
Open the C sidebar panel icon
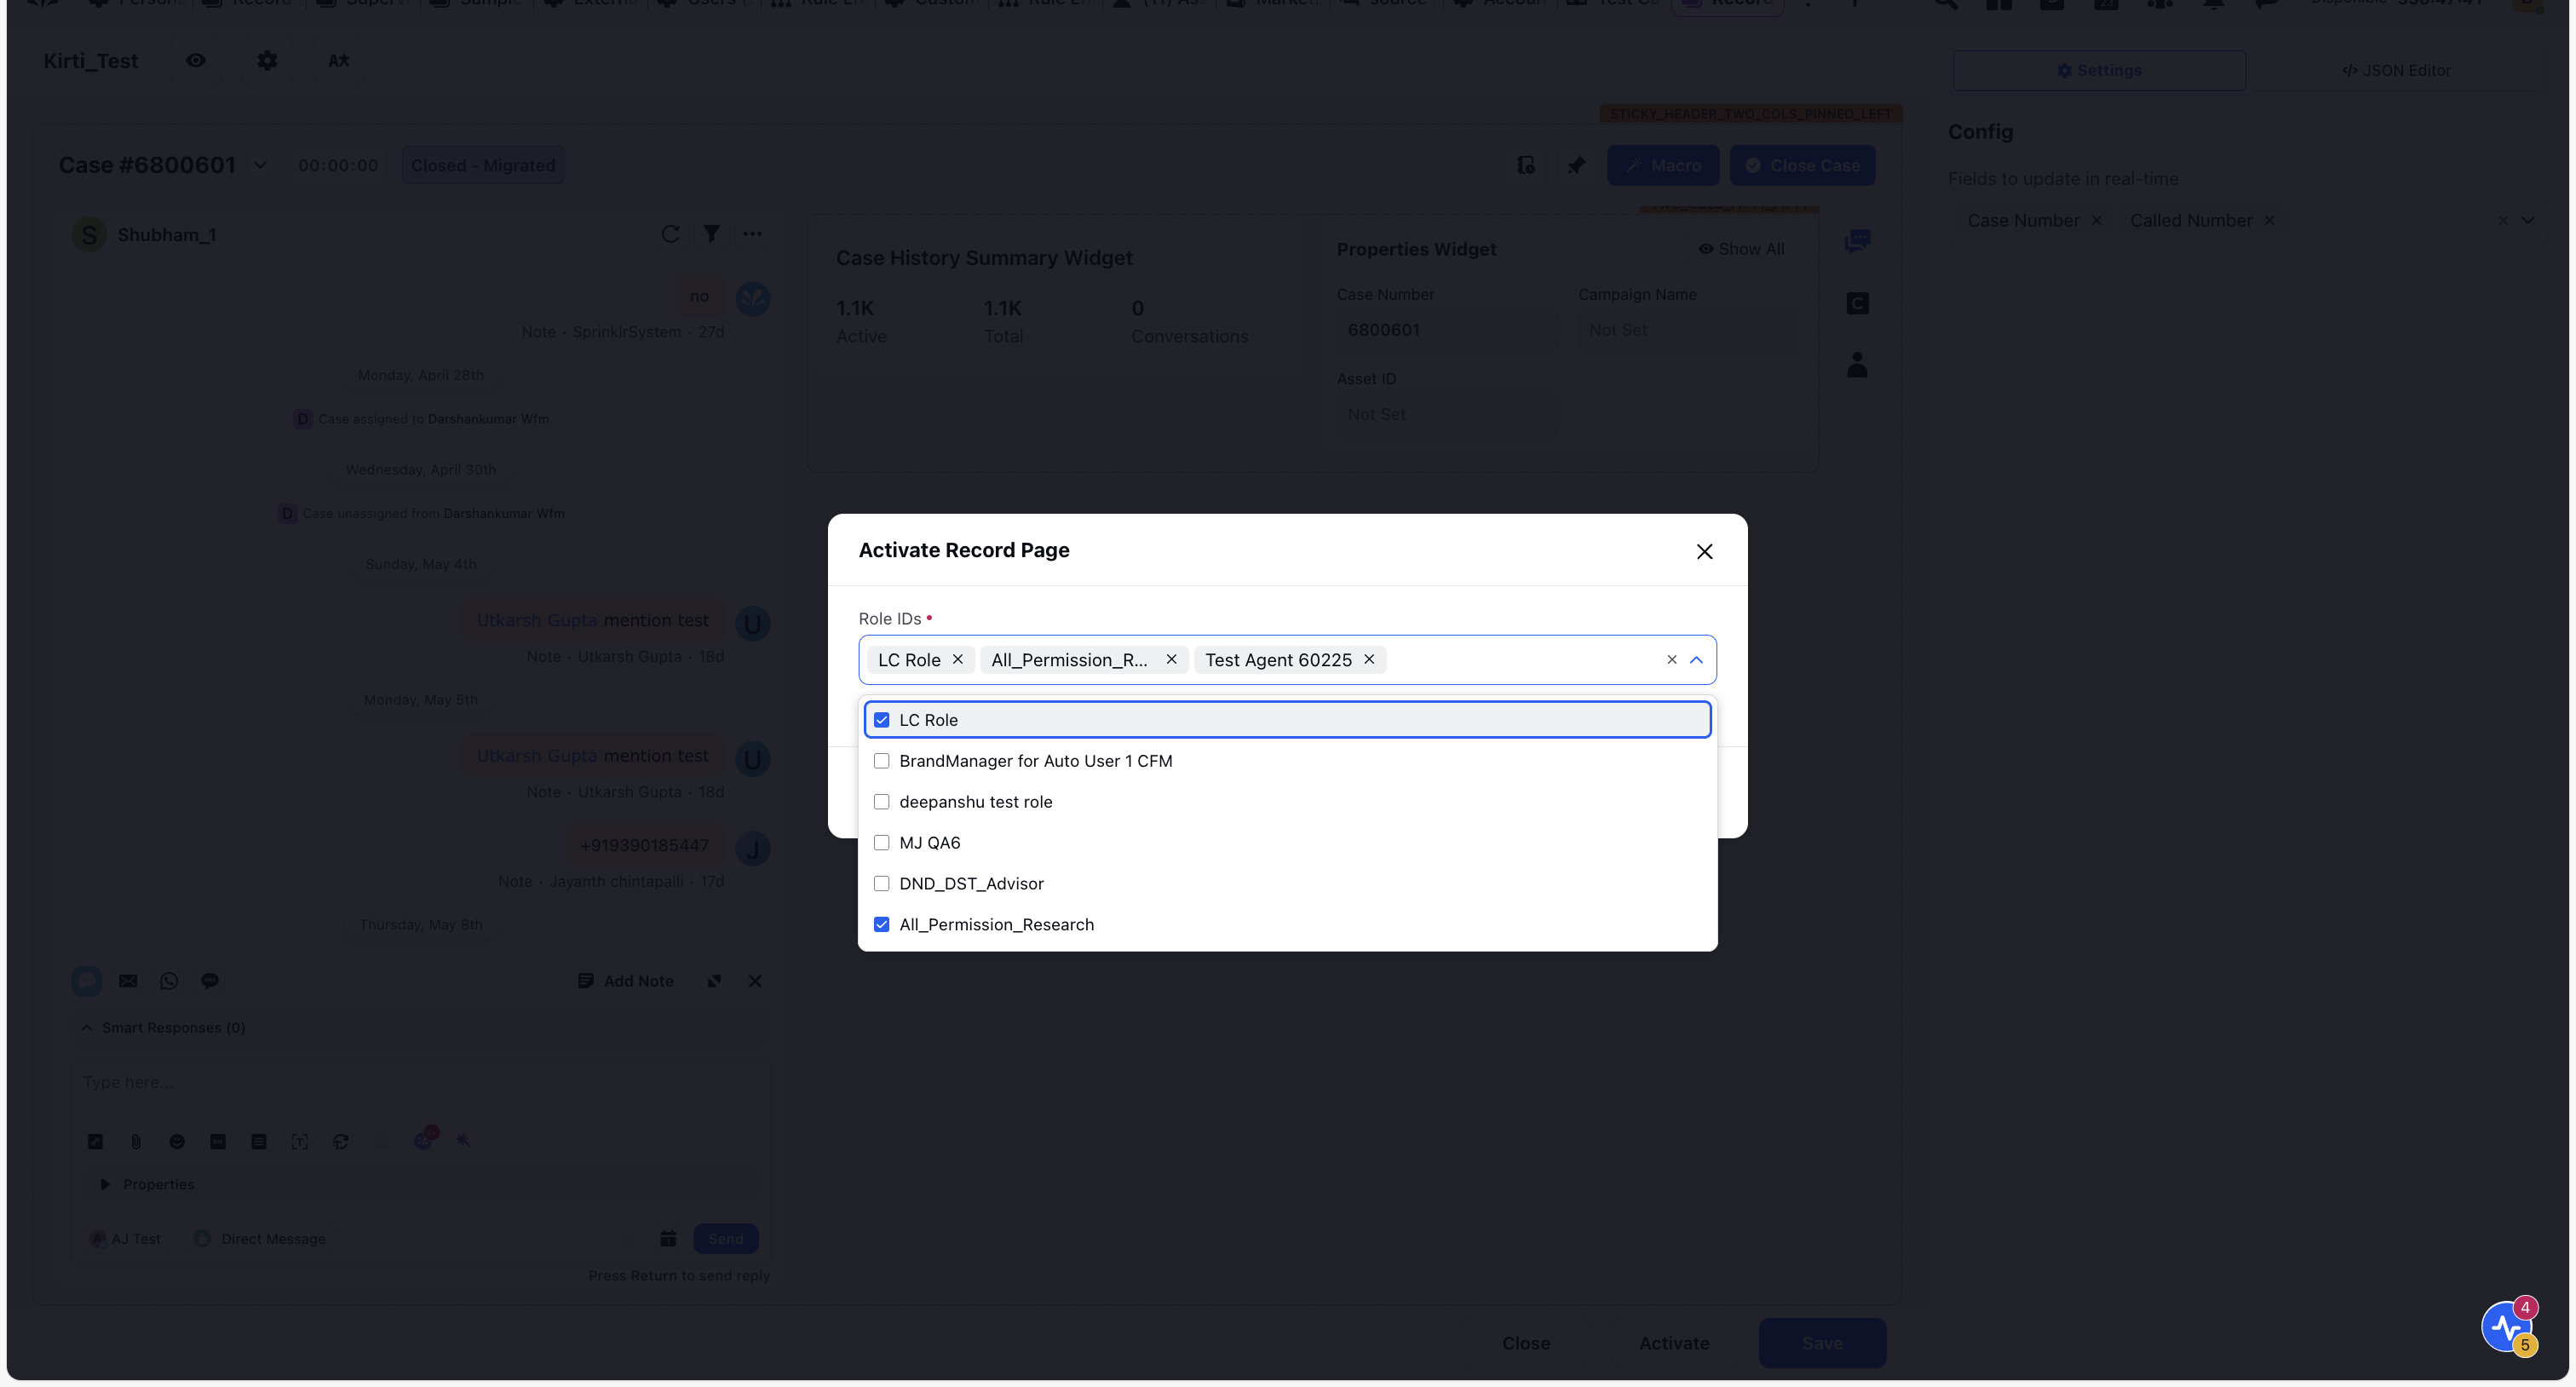pos(1857,303)
